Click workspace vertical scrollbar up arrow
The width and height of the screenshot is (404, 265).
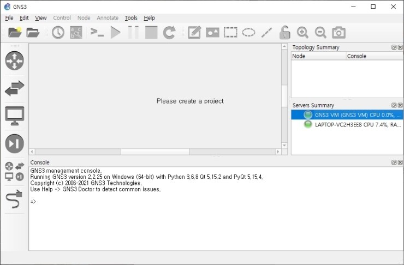pos(284,46)
